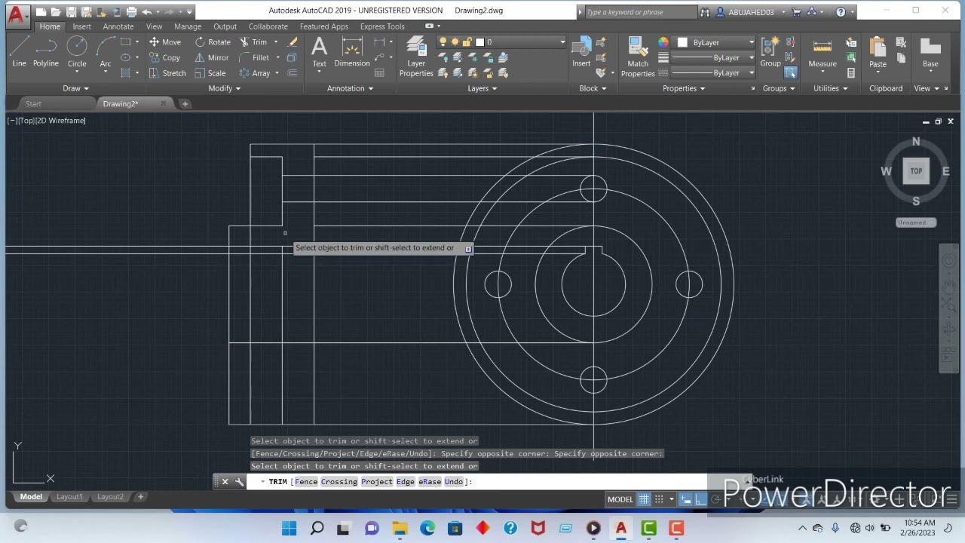Choose Fence option in command line
Screen dimensions: 965x543
pos(306,482)
